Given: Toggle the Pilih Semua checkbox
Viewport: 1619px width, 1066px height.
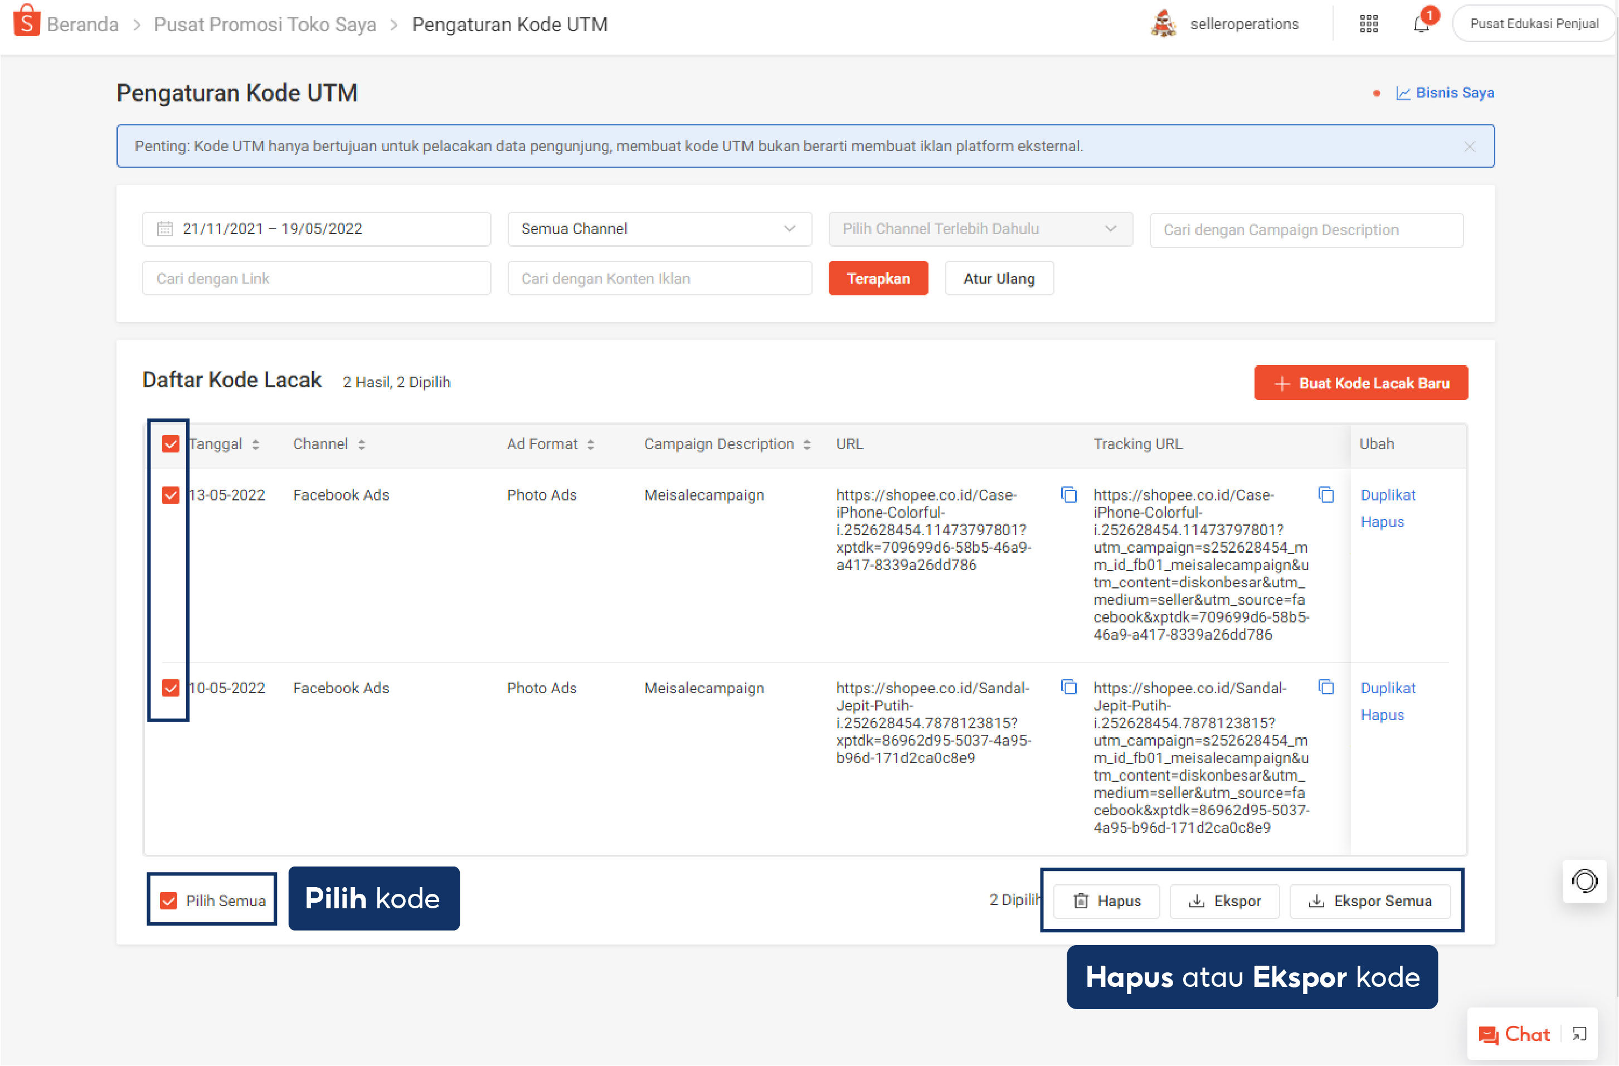Looking at the screenshot, I should [x=169, y=900].
